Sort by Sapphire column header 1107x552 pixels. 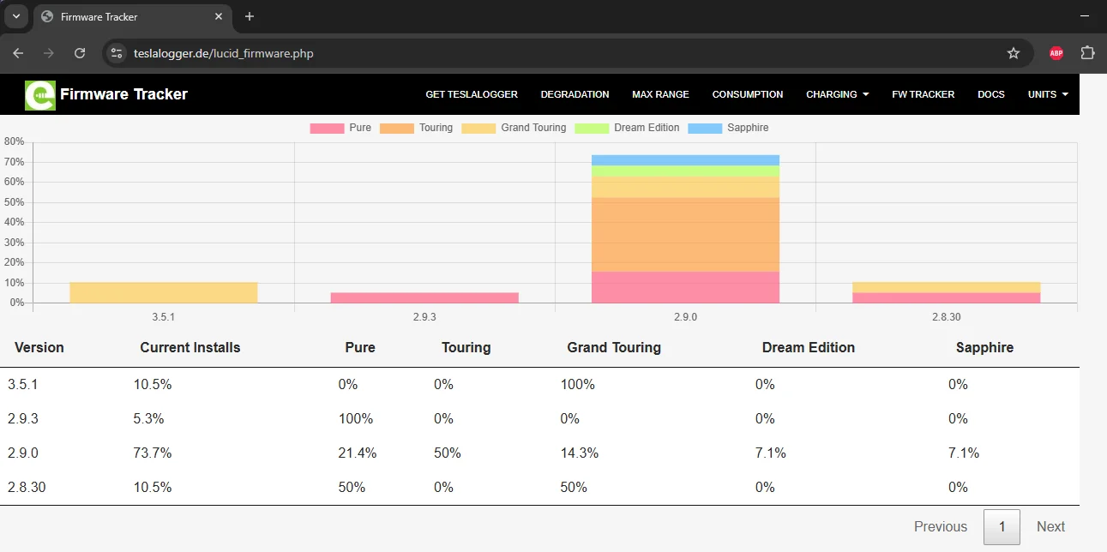point(985,347)
